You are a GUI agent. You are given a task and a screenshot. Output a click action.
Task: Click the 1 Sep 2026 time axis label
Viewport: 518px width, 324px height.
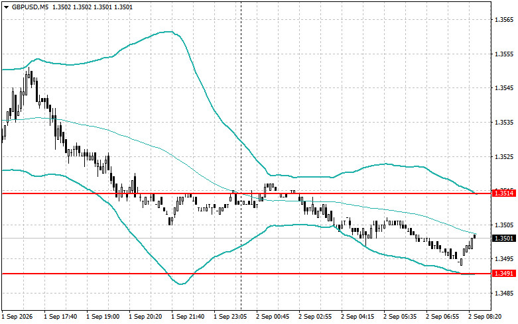coord(17,317)
